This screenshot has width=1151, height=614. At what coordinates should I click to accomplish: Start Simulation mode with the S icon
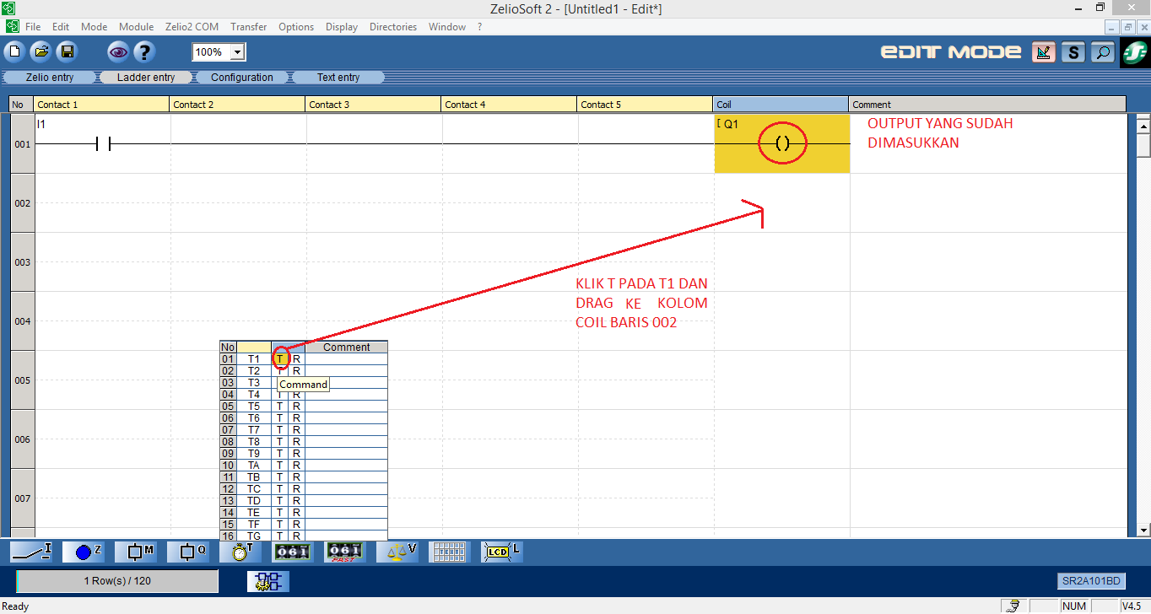point(1073,52)
